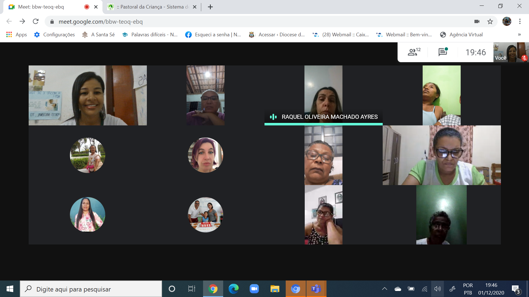Open the meeting chat icon
The image size is (529, 297).
(442, 52)
